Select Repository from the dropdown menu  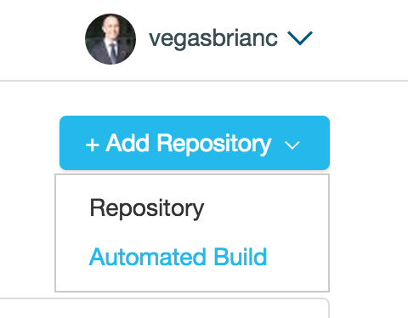point(146,208)
